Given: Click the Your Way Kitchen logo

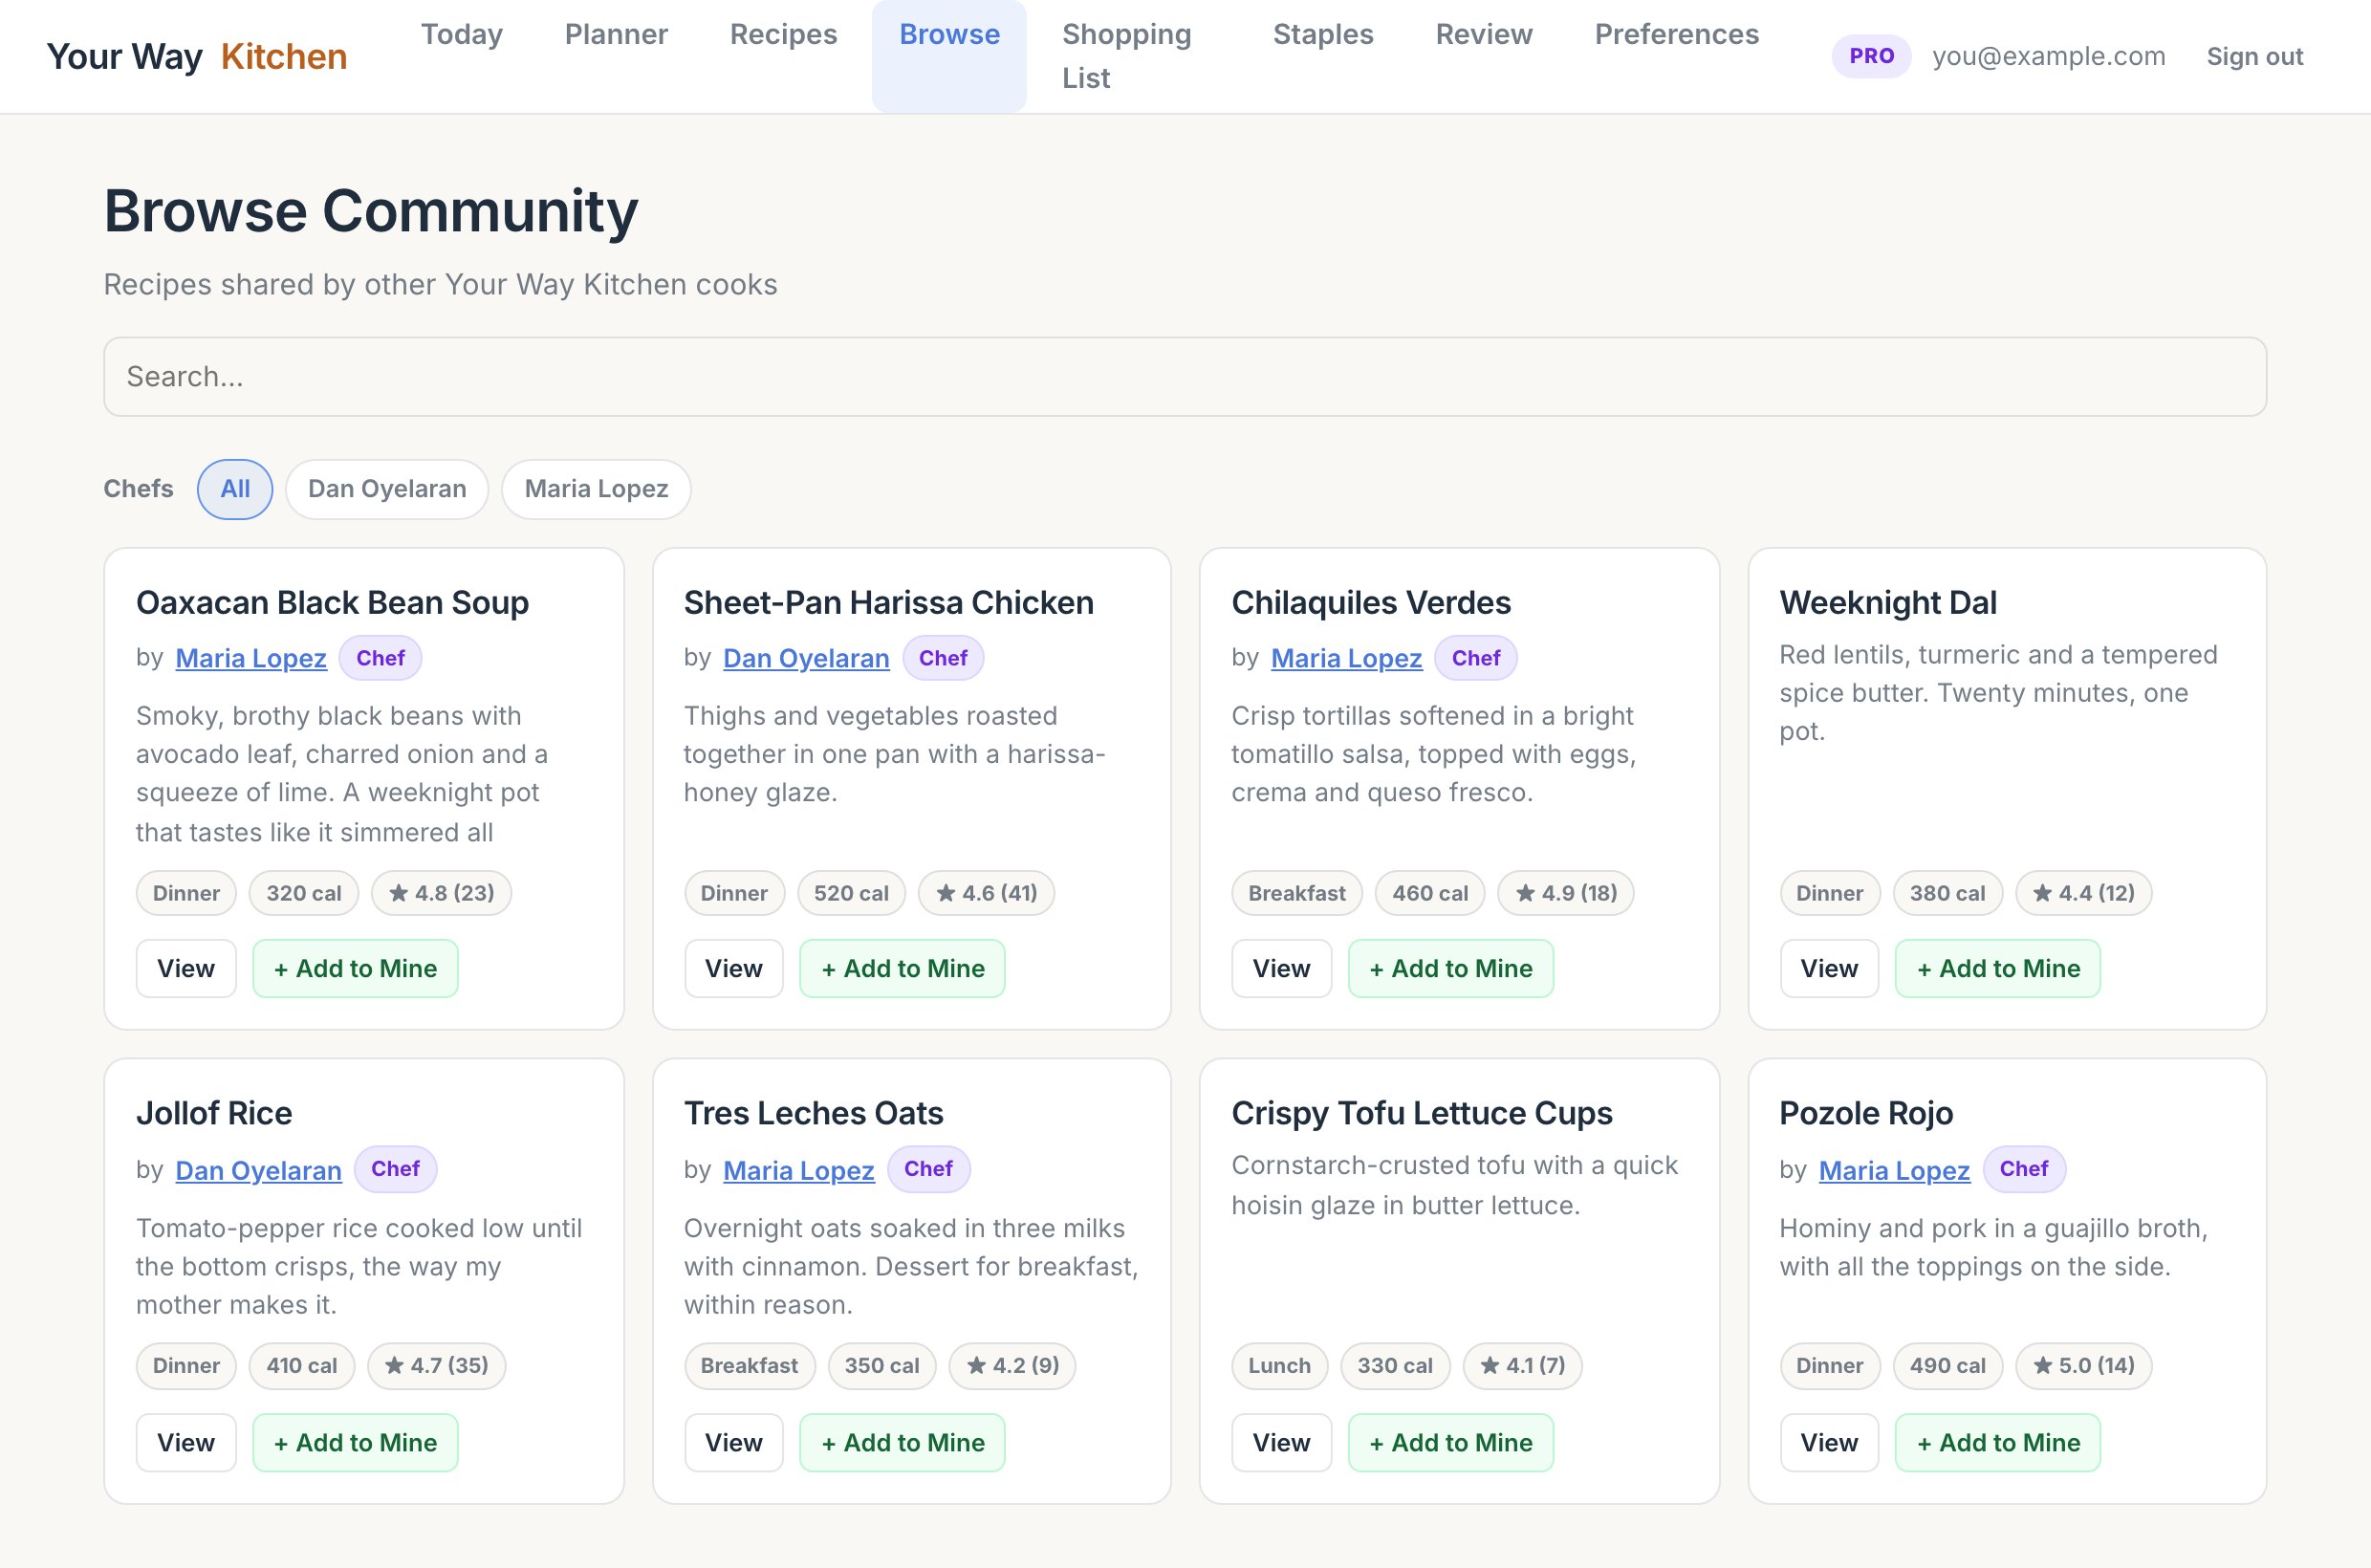Looking at the screenshot, I should [x=197, y=56].
